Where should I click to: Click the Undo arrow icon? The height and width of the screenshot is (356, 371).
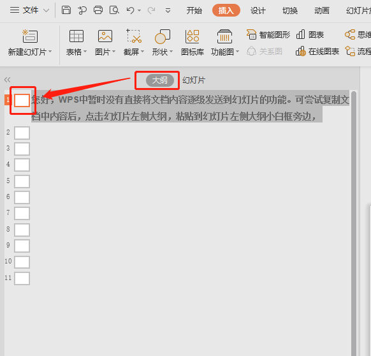tap(131, 10)
